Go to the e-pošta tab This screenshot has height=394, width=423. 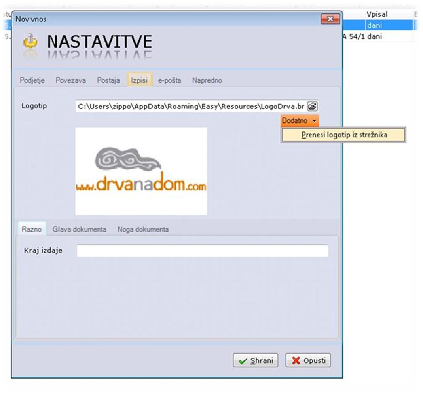[x=169, y=80]
